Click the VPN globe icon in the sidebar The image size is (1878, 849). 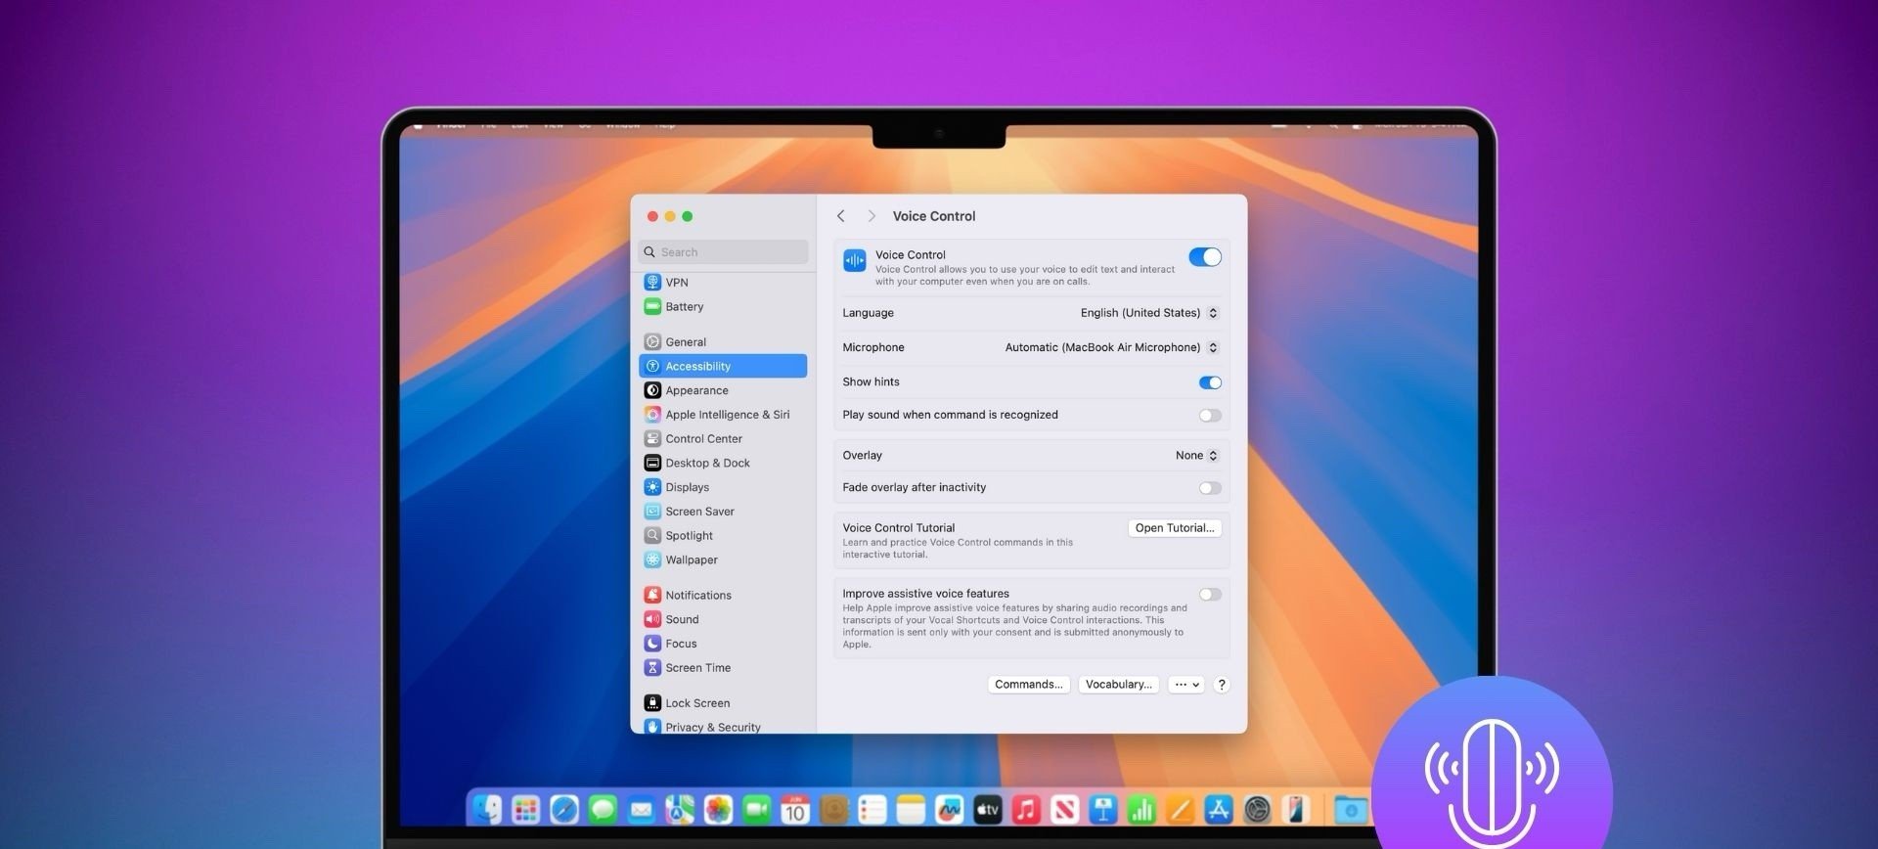point(652,282)
